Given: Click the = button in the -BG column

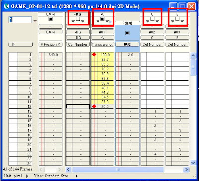Looking at the screenshot, I should pyautogui.click(x=78, y=26).
